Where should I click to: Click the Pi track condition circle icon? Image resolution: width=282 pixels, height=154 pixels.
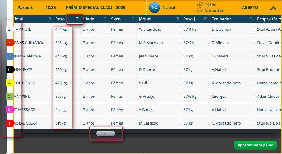pyautogui.click(x=200, y=10)
